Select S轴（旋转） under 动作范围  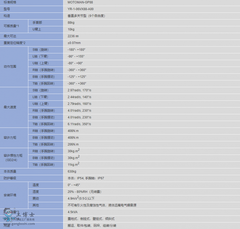[41, 50]
